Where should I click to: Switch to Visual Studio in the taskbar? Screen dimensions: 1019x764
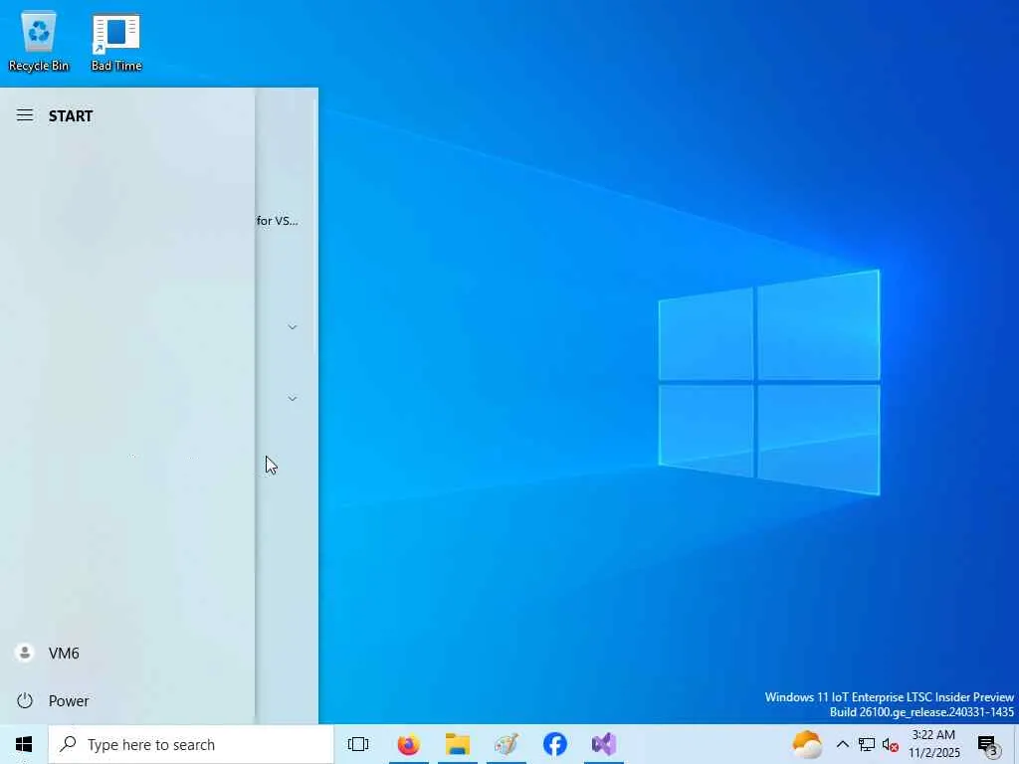tap(604, 744)
